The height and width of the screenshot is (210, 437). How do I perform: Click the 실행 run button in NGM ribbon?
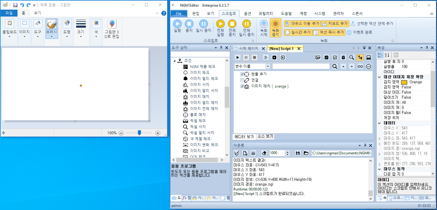(177, 26)
